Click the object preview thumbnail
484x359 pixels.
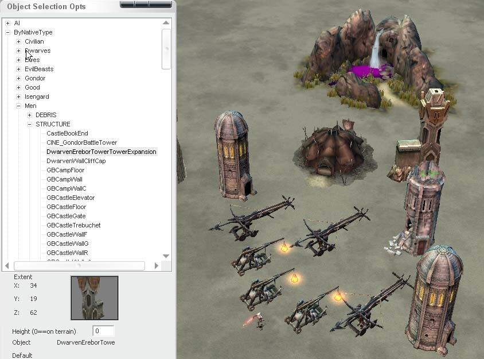(x=95, y=298)
